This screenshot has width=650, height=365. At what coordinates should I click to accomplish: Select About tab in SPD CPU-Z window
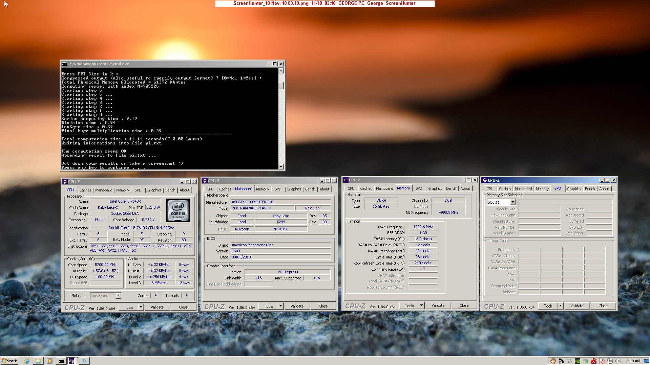pos(604,189)
